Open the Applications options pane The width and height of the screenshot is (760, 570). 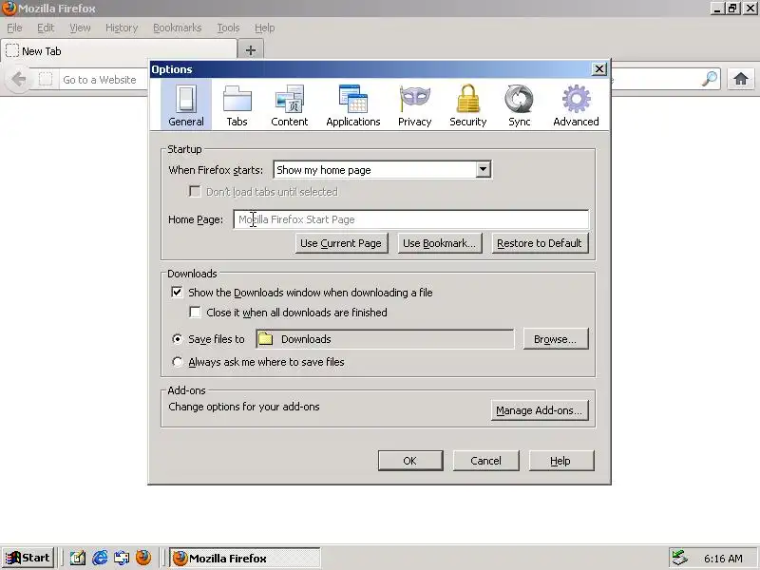352,105
